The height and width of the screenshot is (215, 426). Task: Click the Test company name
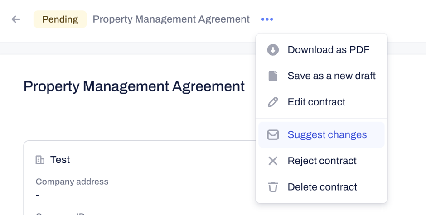[60, 160]
